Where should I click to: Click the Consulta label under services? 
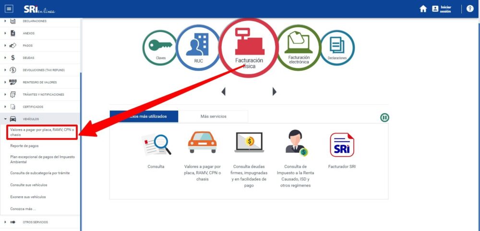pos(156,166)
